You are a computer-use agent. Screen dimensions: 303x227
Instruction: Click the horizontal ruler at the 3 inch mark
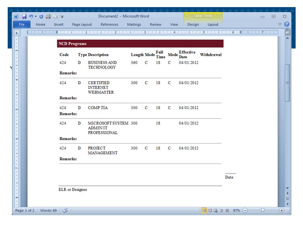click(145, 32)
